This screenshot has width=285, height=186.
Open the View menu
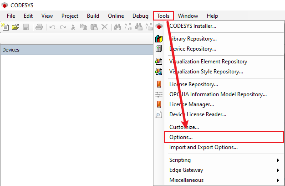coord(47,16)
